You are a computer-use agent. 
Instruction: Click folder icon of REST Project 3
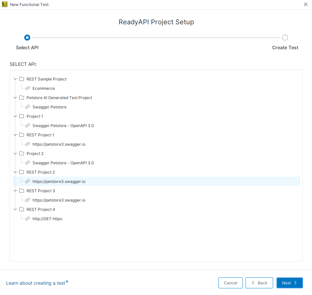[x=22, y=191]
